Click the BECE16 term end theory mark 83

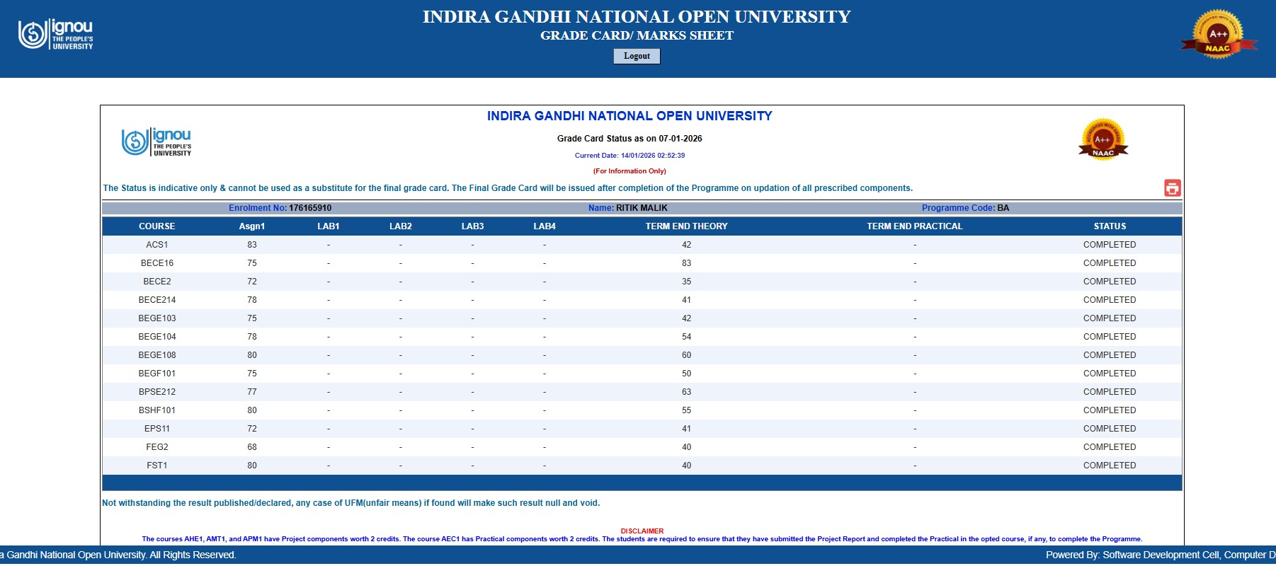coord(687,263)
